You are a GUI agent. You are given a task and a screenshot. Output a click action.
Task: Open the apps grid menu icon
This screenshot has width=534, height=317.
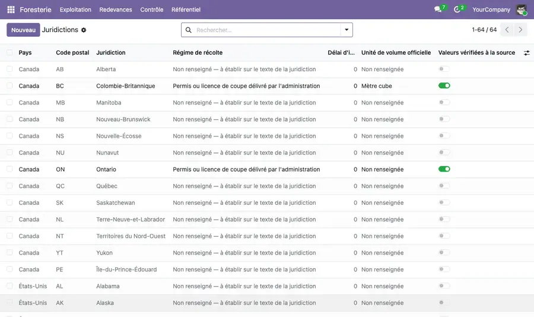click(11, 9)
